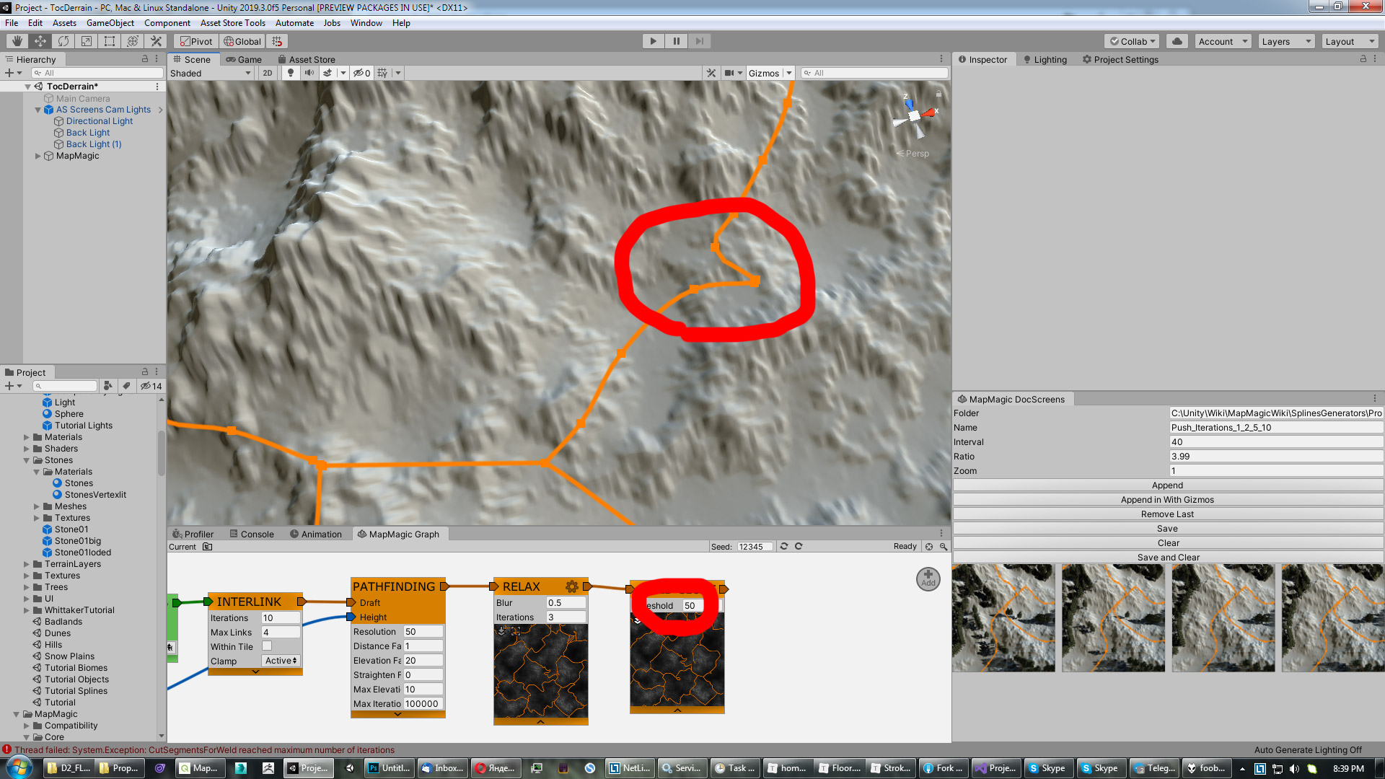Click the scene orientation gizmo
The width and height of the screenshot is (1385, 779).
pos(915,115)
